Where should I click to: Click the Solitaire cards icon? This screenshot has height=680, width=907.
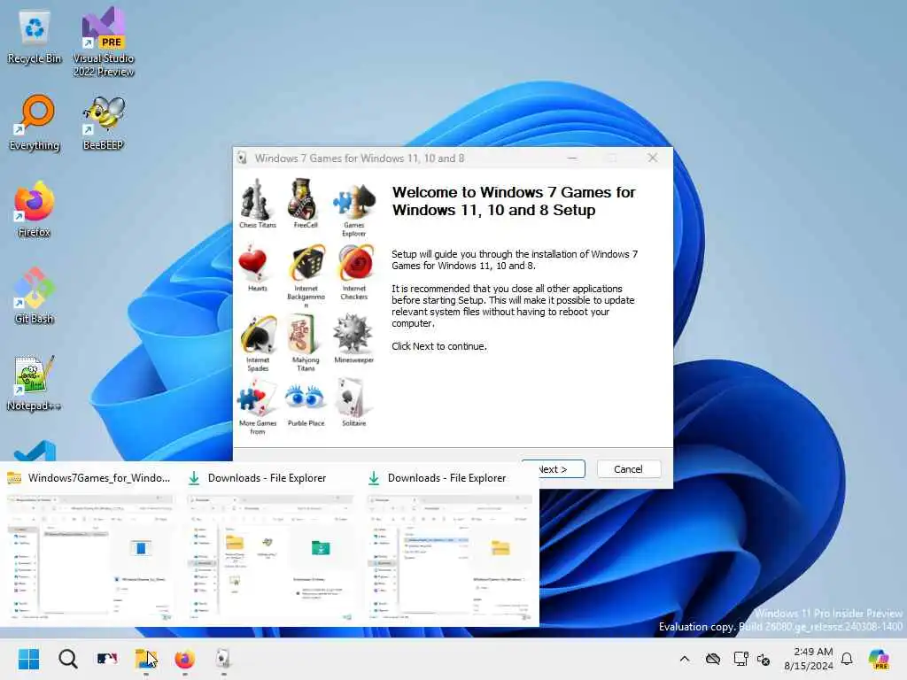coord(351,398)
